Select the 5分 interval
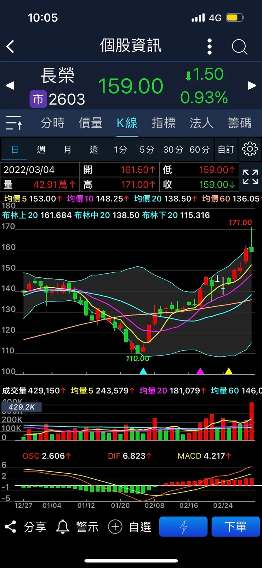 pos(147,150)
